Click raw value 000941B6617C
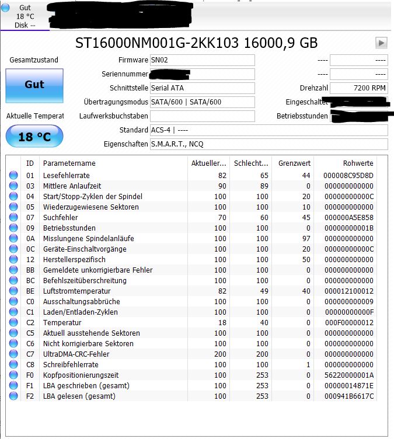 (349, 396)
